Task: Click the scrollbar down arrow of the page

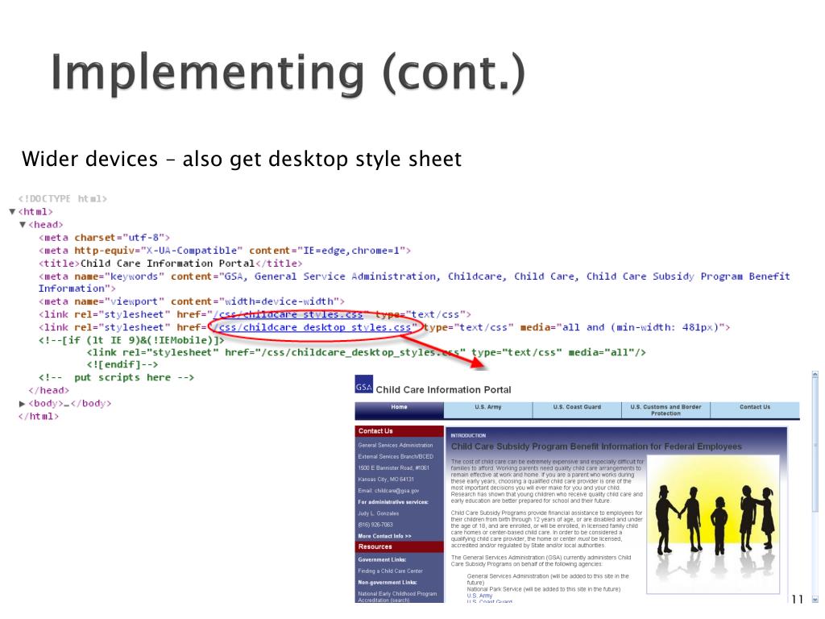Action: pos(815,599)
